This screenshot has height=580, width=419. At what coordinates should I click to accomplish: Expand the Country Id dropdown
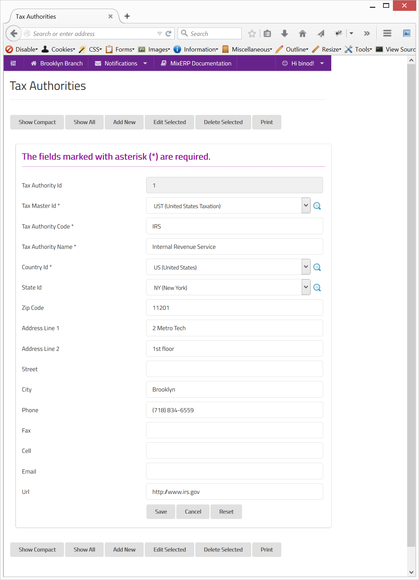[306, 267]
